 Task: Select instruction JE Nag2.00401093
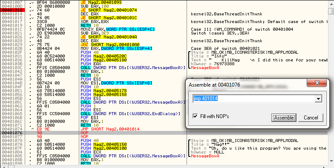click(x=101, y=3)
